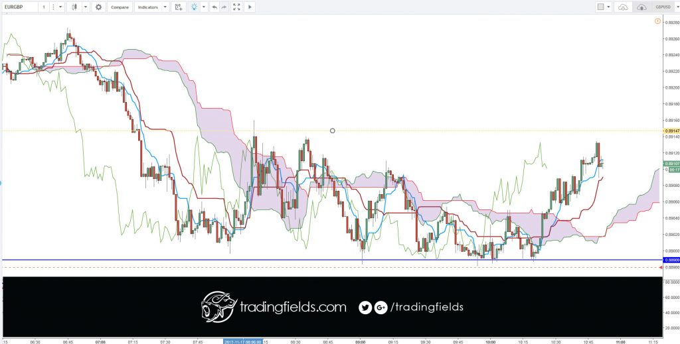Expand the layout selector dropdown arrow
The width and height of the screenshot is (680, 344).
(x=609, y=7)
